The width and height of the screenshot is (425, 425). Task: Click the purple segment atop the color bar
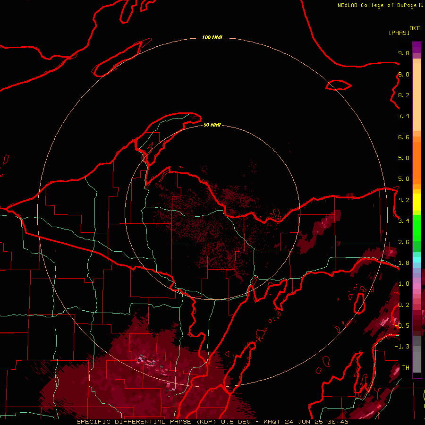(417, 47)
